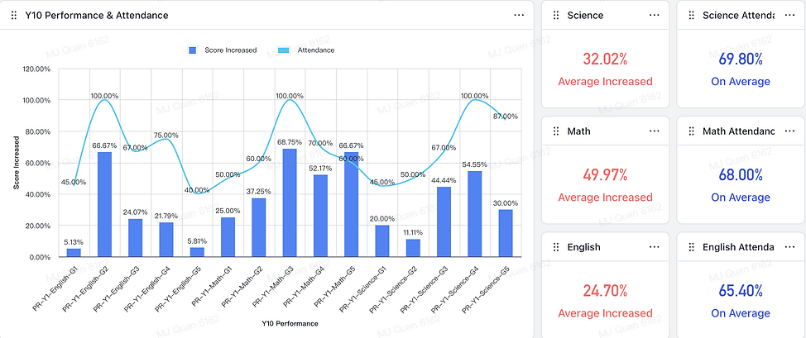Image resolution: width=806 pixels, height=338 pixels.
Task: Toggle the Score Increased legend series
Action: (x=223, y=50)
